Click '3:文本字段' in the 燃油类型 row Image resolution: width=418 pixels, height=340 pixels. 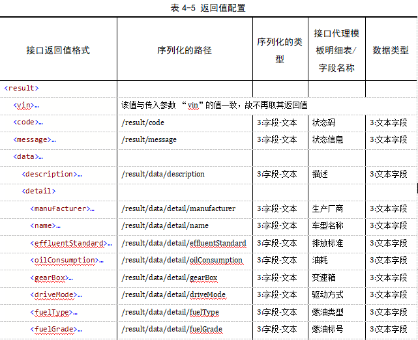click(389, 312)
